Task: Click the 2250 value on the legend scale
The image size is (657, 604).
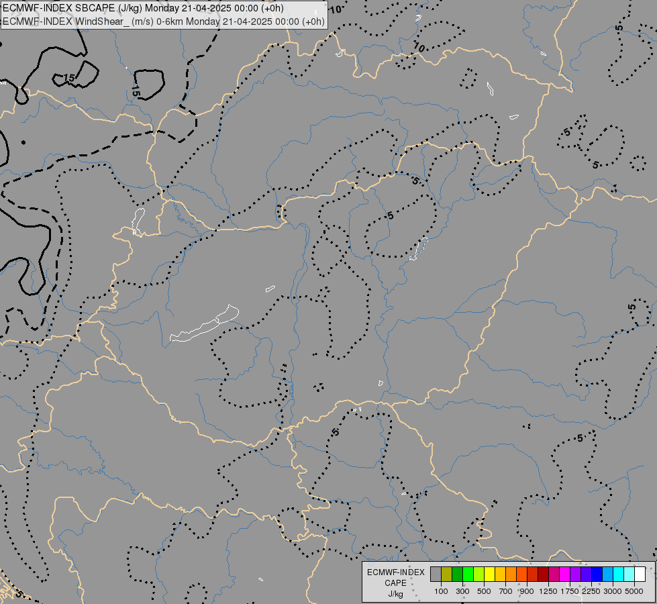Action: point(591,591)
